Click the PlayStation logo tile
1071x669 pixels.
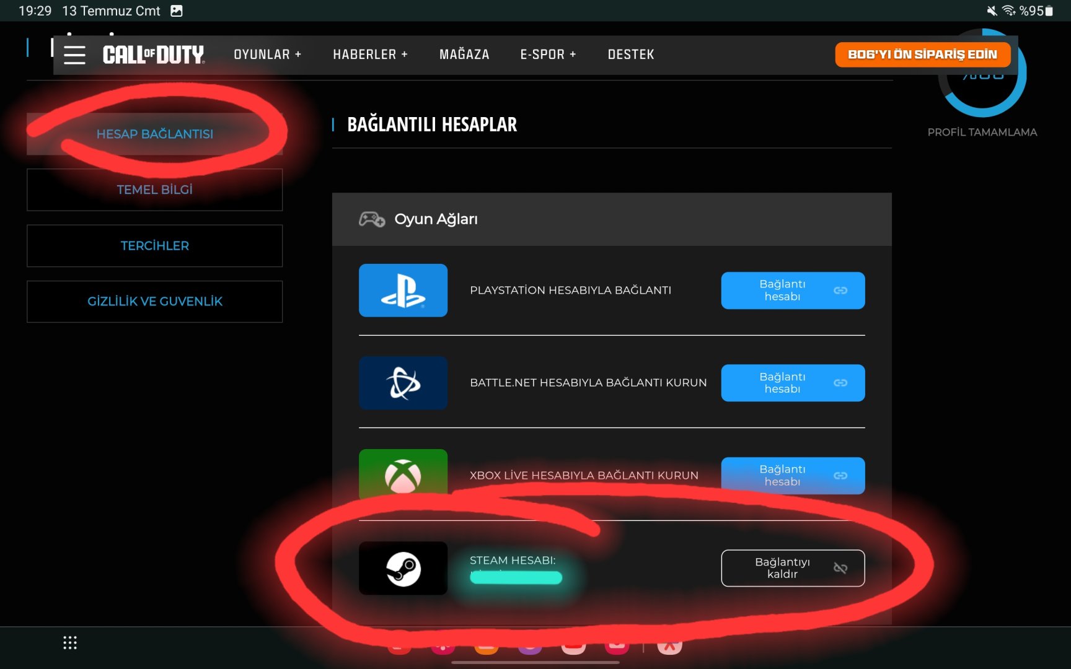coord(403,291)
